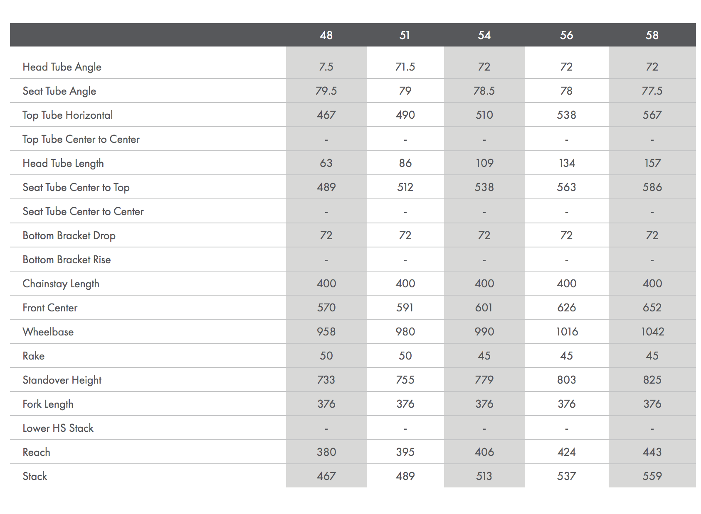Click the size 54 column header
The image size is (701, 514).
(x=484, y=35)
